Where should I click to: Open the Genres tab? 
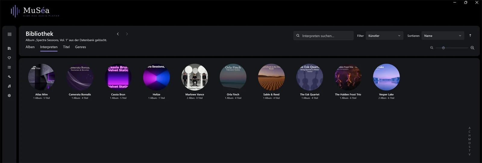pyautogui.click(x=80, y=47)
